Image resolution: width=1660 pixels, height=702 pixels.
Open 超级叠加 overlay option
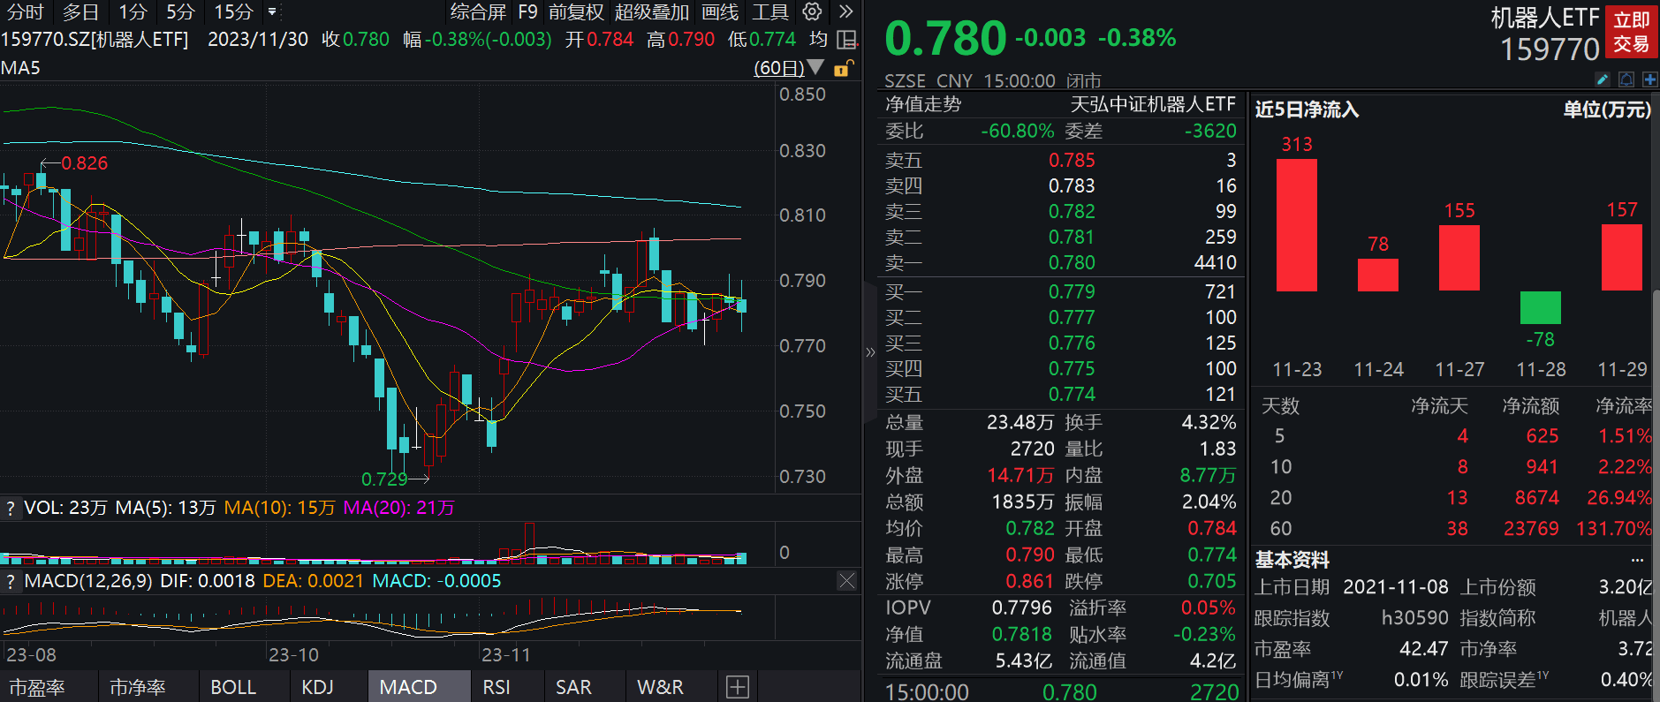[652, 12]
